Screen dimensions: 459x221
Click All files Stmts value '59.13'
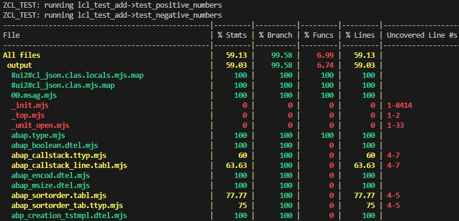pyautogui.click(x=236, y=55)
